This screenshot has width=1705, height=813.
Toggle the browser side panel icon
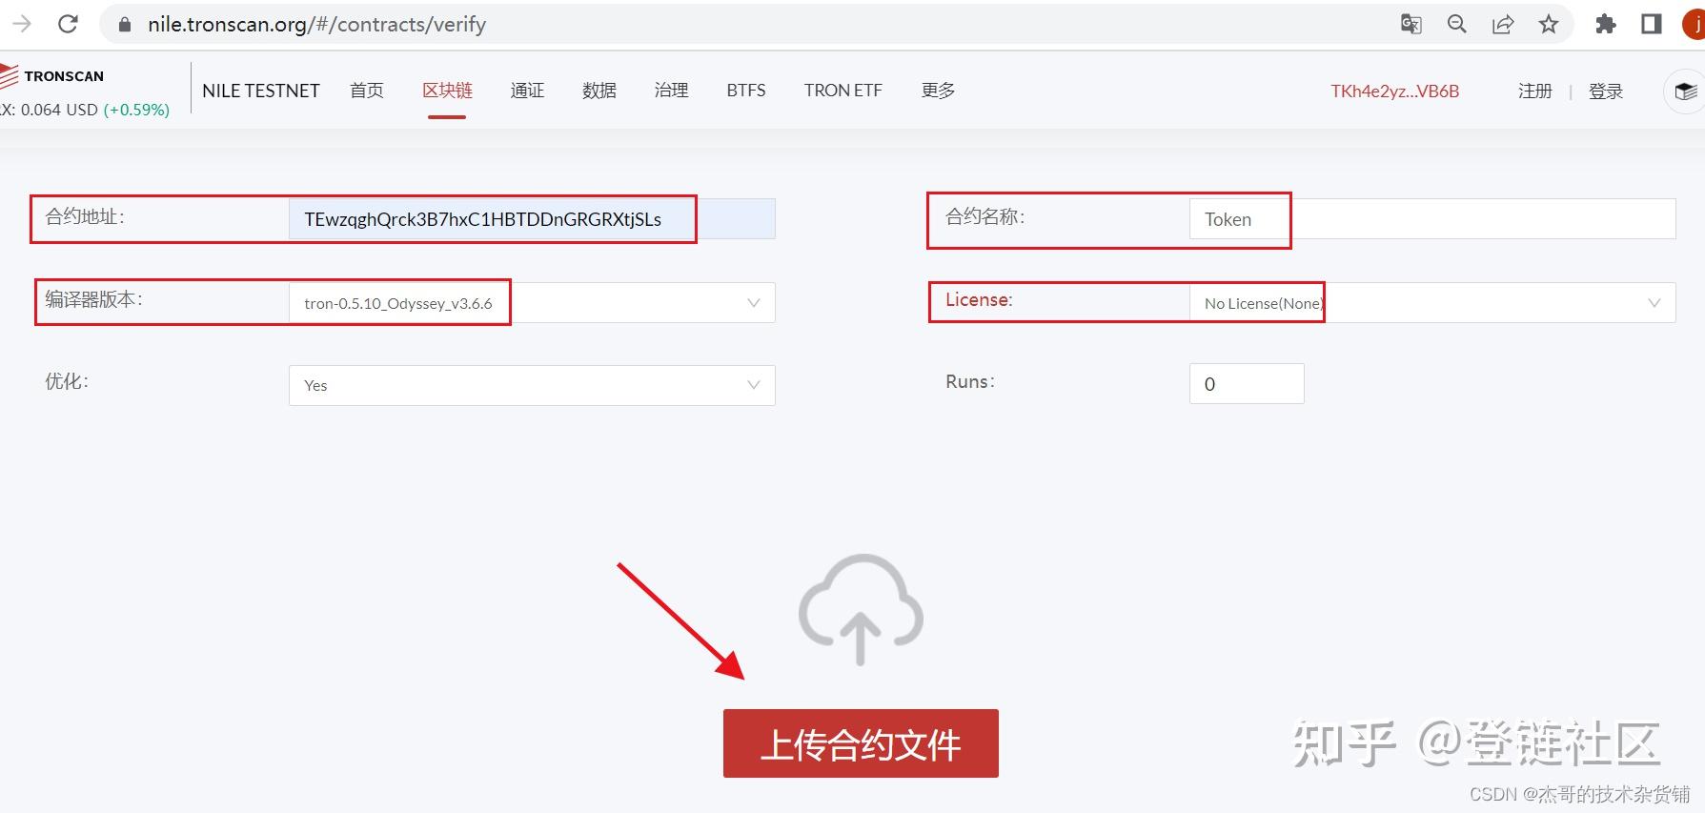[1652, 24]
